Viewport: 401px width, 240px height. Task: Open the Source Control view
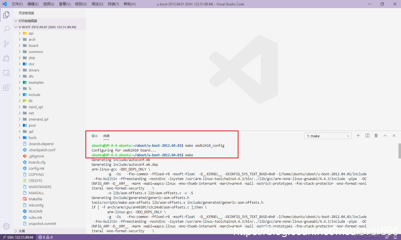click(6, 44)
